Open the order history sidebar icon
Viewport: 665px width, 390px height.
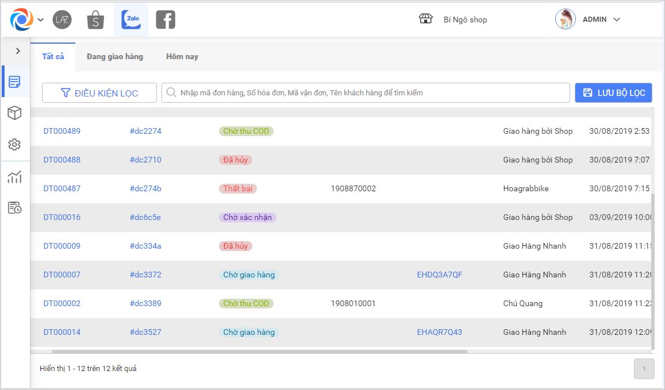point(15,208)
